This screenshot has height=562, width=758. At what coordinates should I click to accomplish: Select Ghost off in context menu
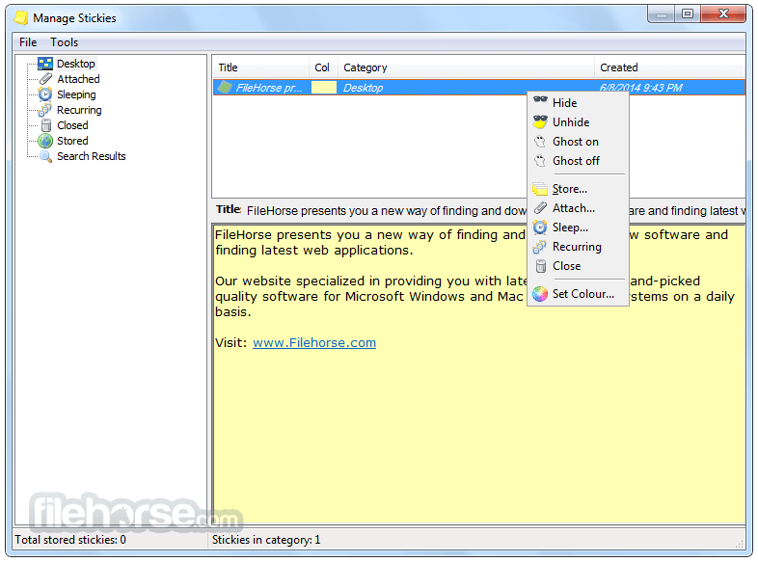pos(576,161)
